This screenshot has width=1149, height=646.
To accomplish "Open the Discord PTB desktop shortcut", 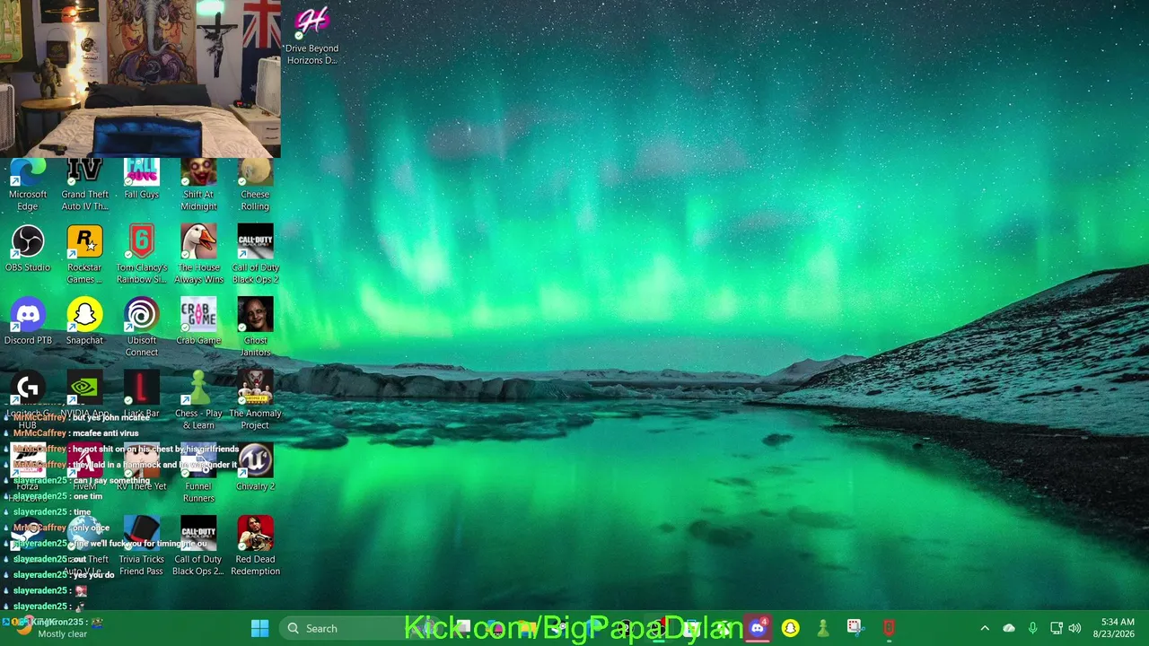I will click(x=28, y=321).
